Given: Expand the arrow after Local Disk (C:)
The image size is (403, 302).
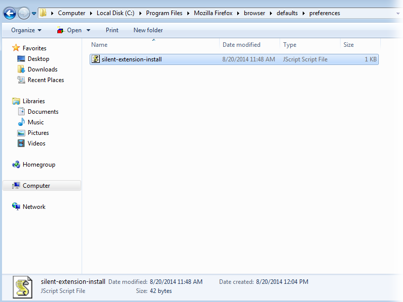Looking at the screenshot, I should pyautogui.click(x=141, y=14).
